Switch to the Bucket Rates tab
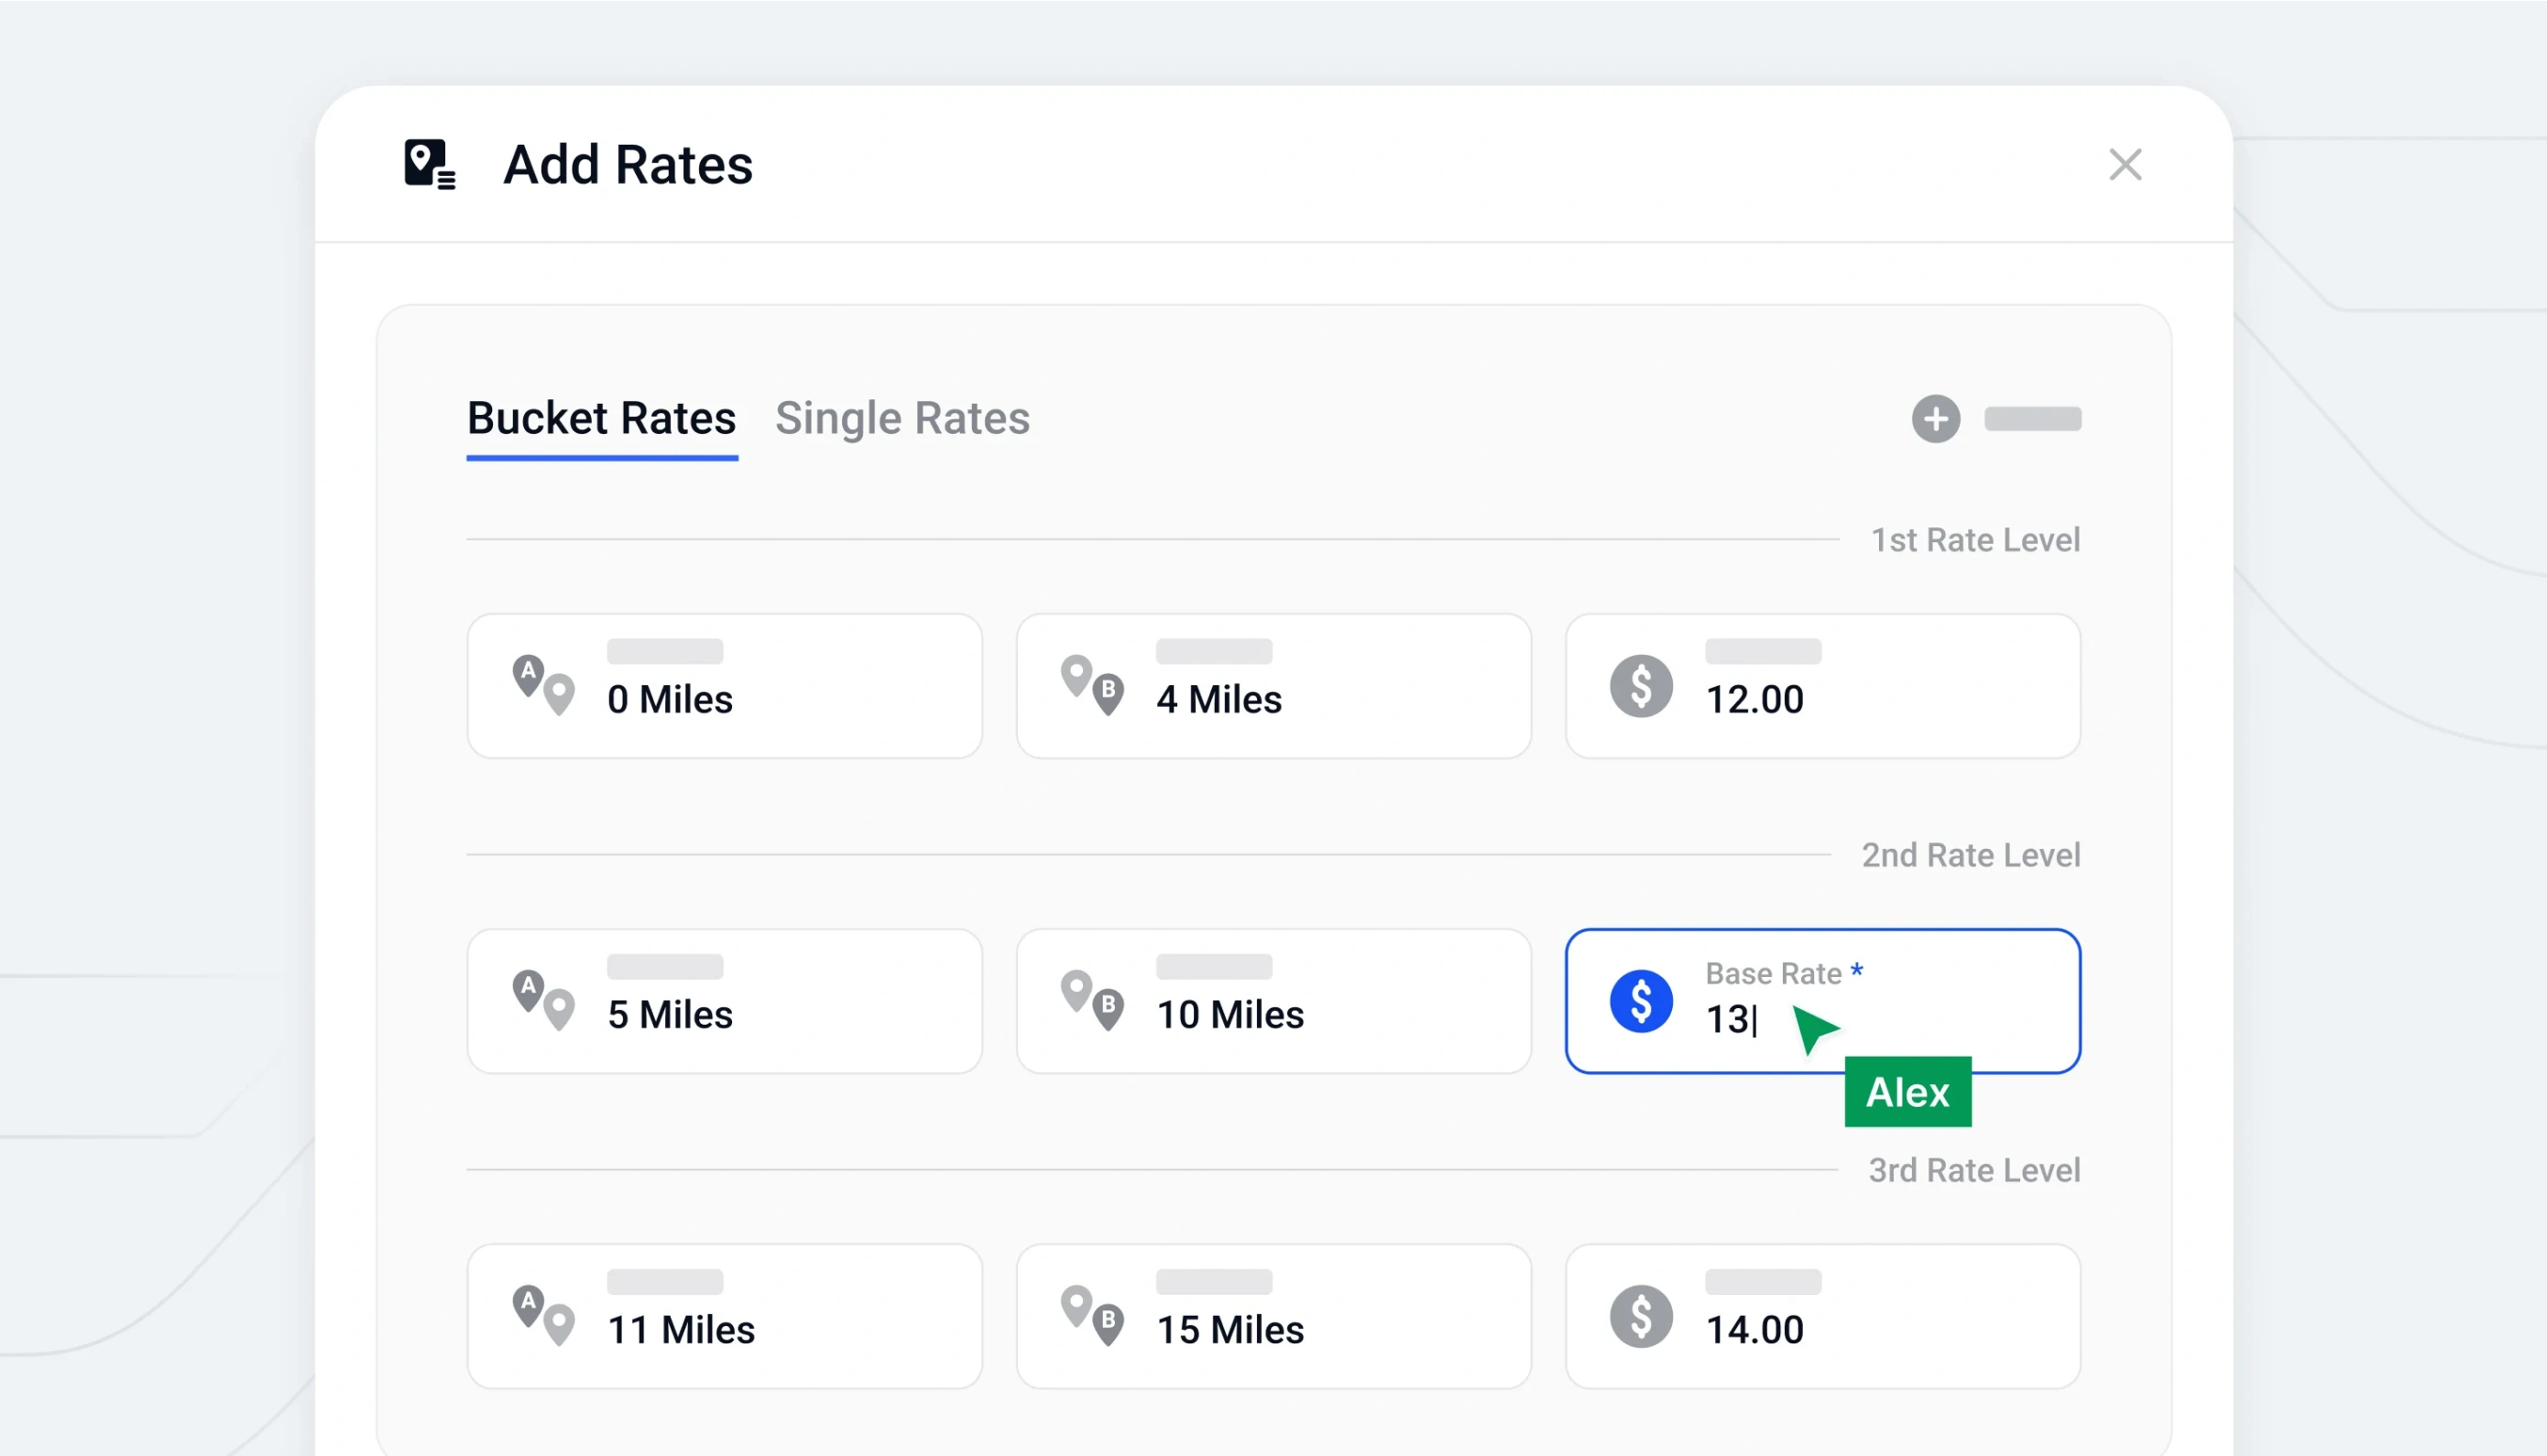This screenshot has width=2547, height=1456. click(601, 418)
